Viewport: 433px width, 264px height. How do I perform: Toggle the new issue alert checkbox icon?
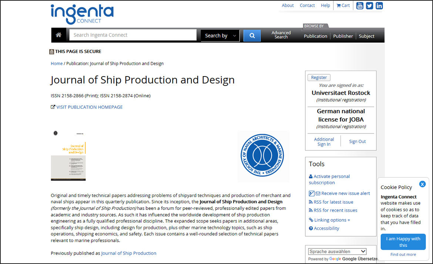point(312,193)
